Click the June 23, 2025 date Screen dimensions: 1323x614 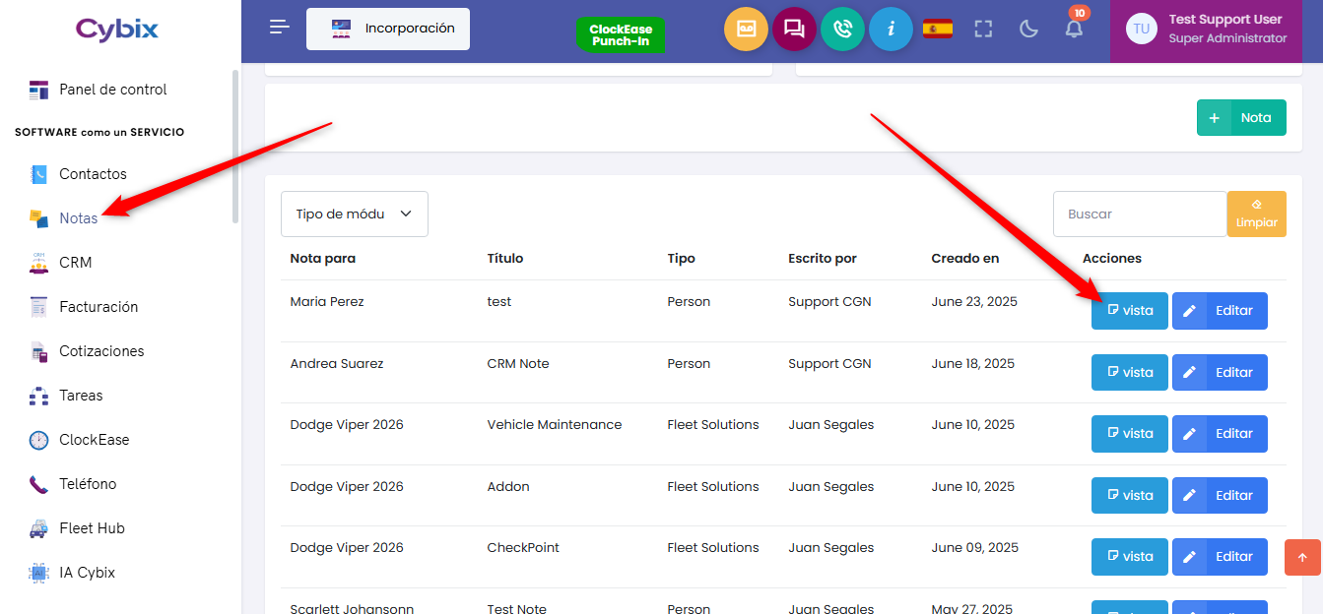pyautogui.click(x=974, y=302)
